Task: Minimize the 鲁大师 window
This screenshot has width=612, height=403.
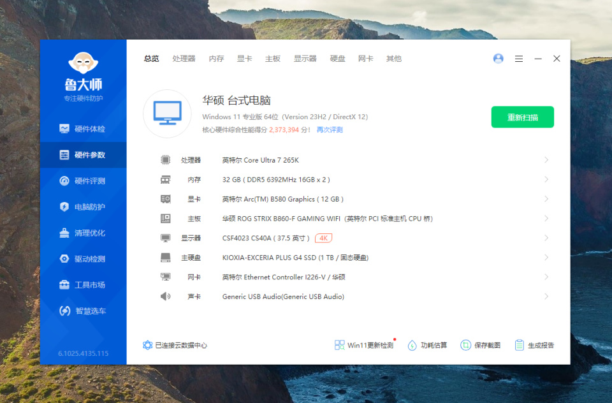Action: tap(538, 59)
